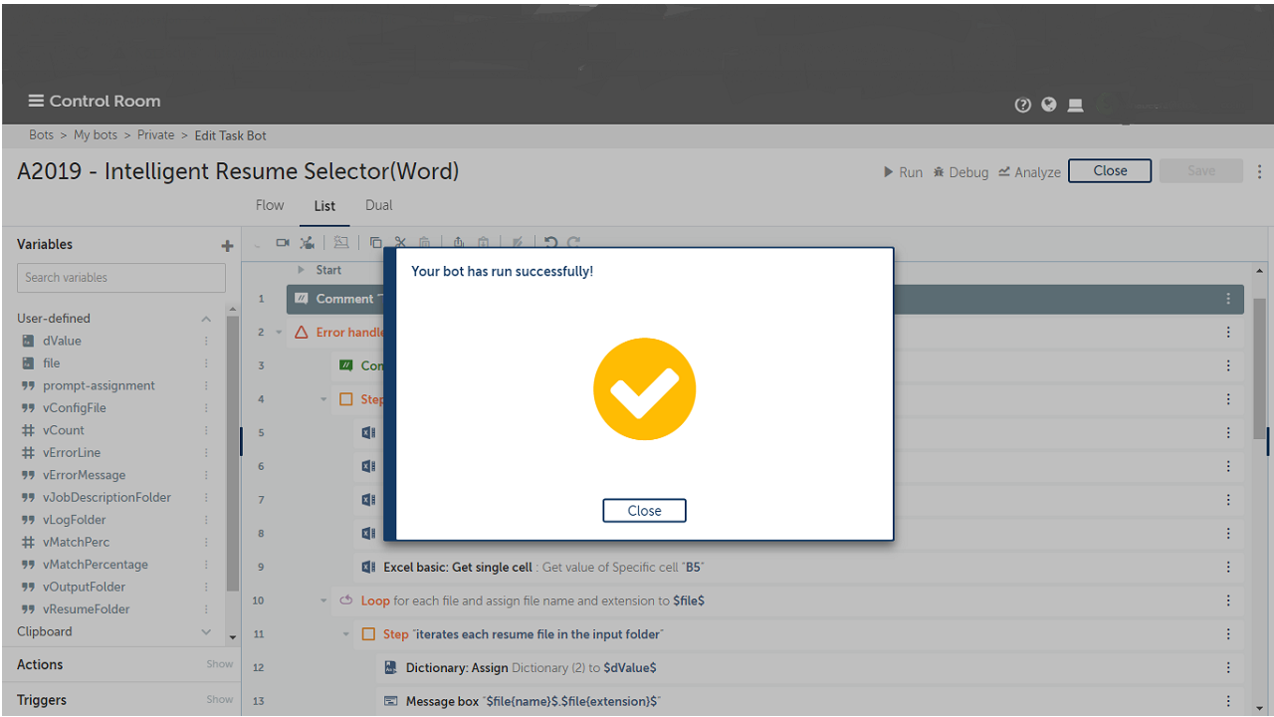1274x717 pixels.
Task: Open the bot editor more options menu
Action: pos(1260,171)
